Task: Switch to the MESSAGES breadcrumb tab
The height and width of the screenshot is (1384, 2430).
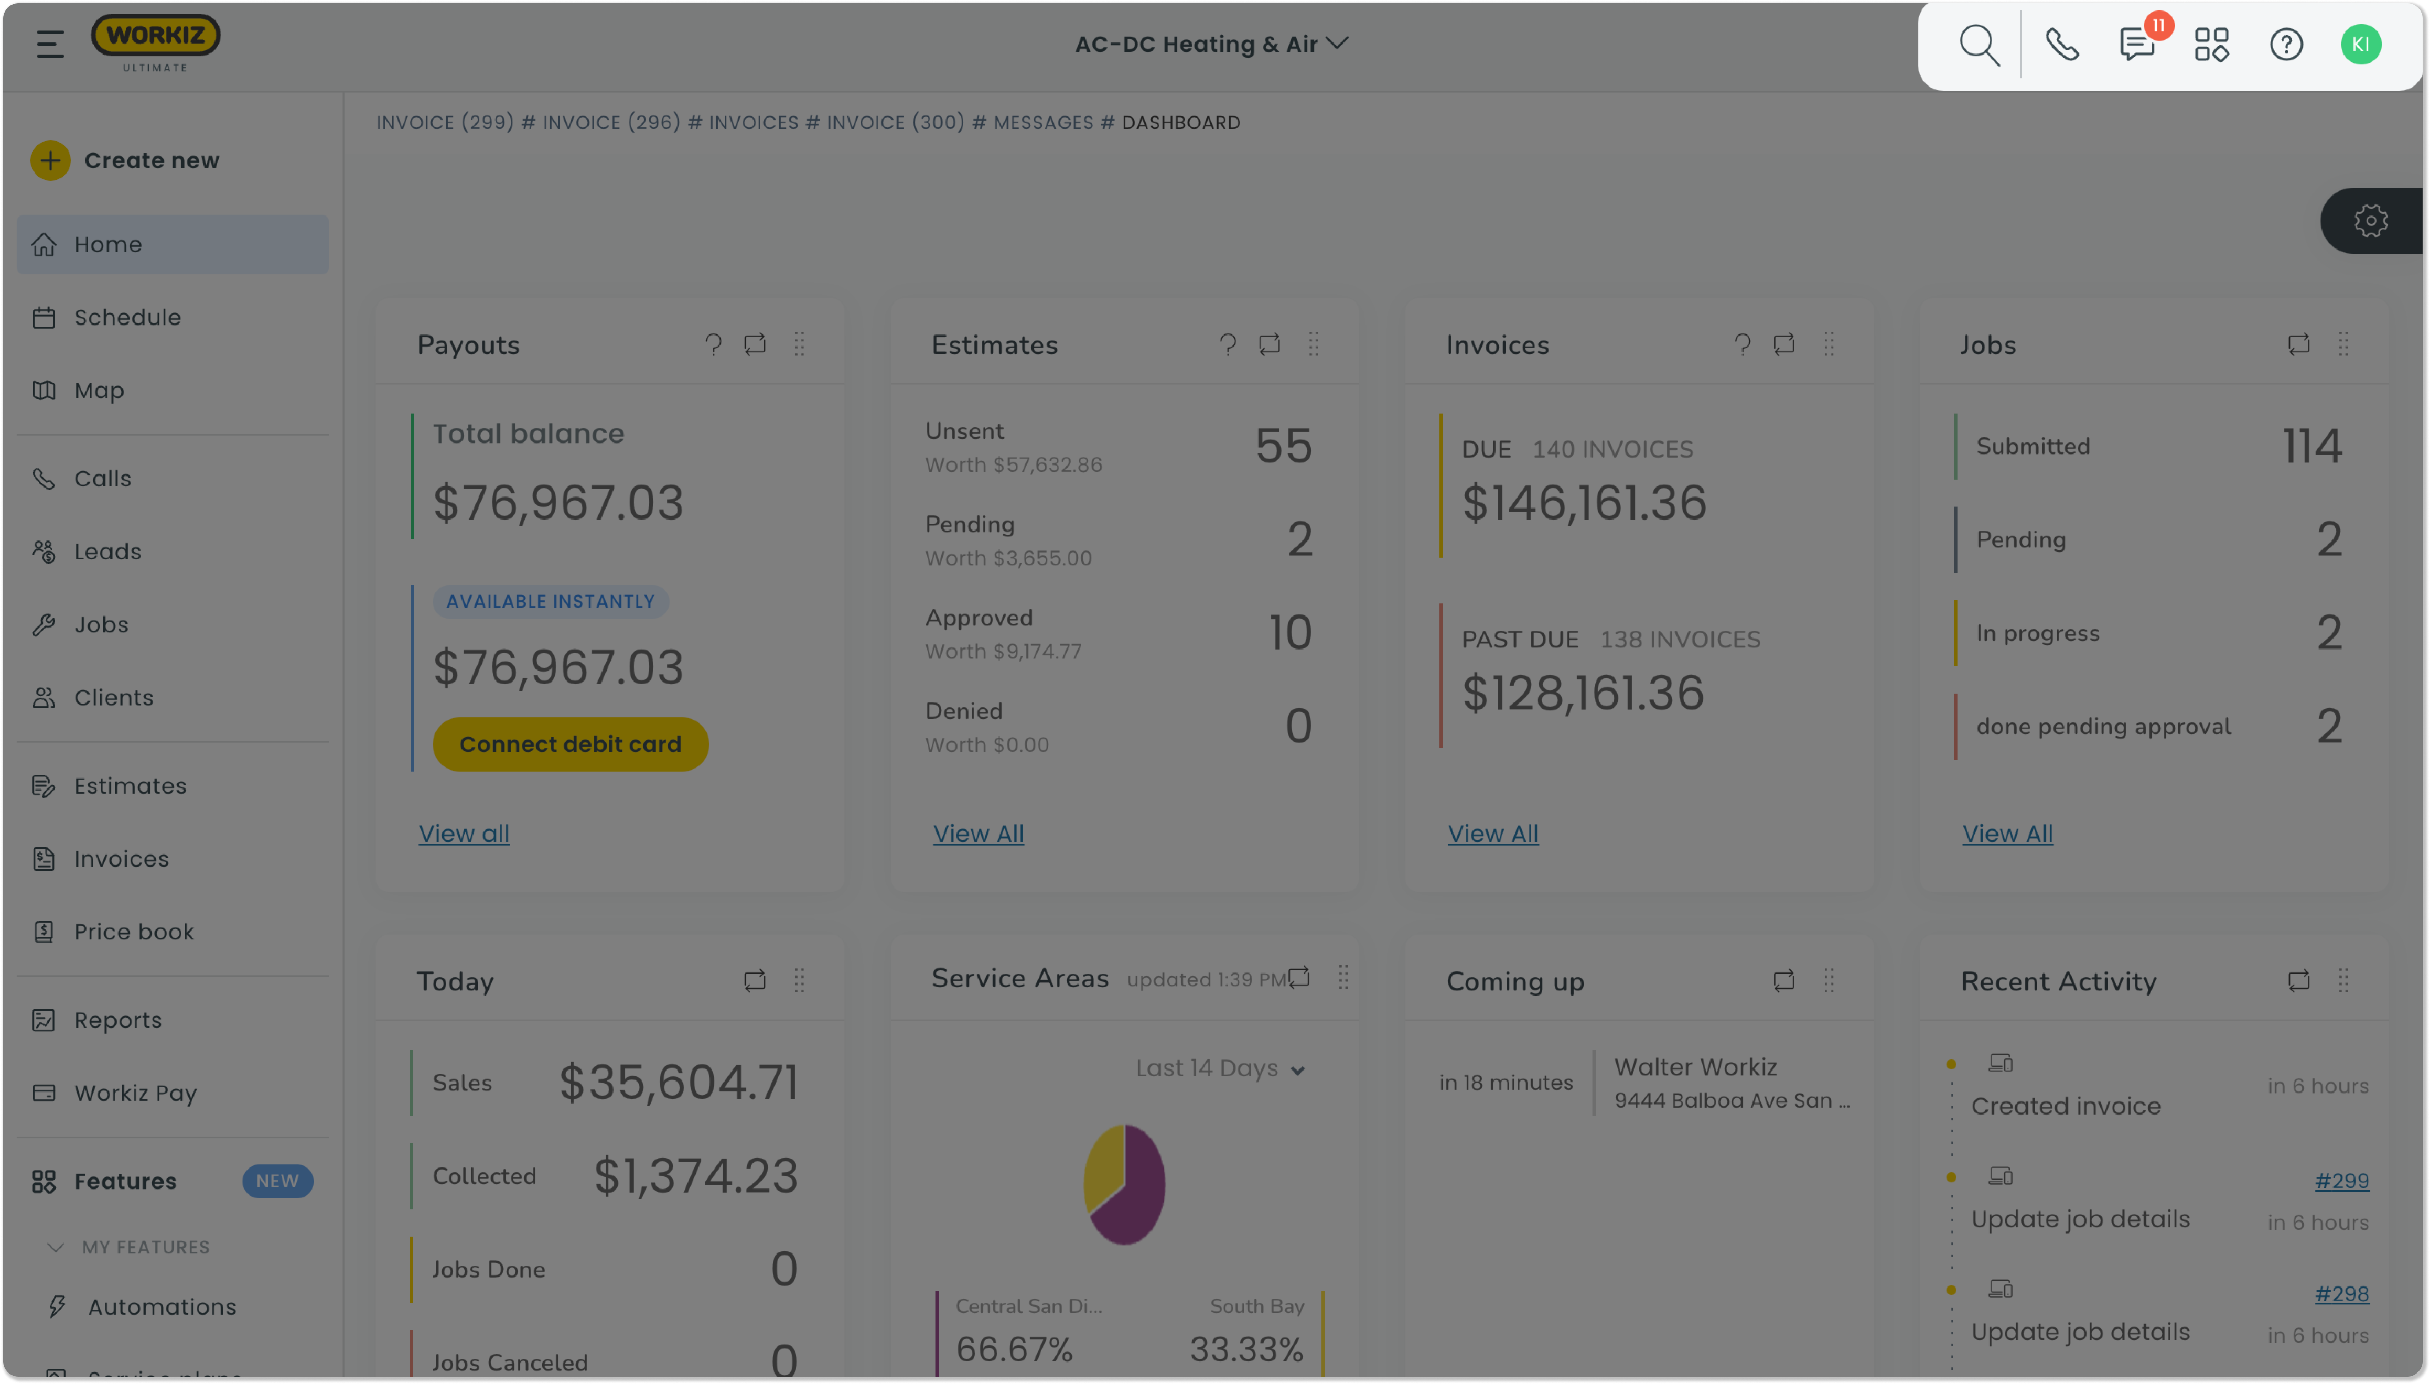Action: (x=1043, y=123)
